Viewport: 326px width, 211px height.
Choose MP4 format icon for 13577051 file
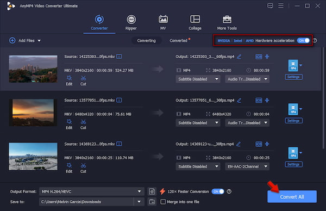pos(293,109)
